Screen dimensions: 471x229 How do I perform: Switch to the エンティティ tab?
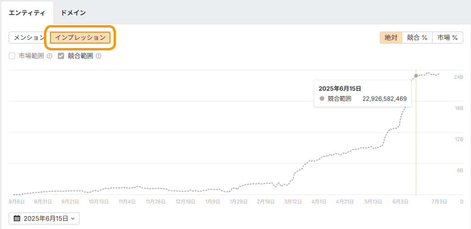click(x=27, y=13)
